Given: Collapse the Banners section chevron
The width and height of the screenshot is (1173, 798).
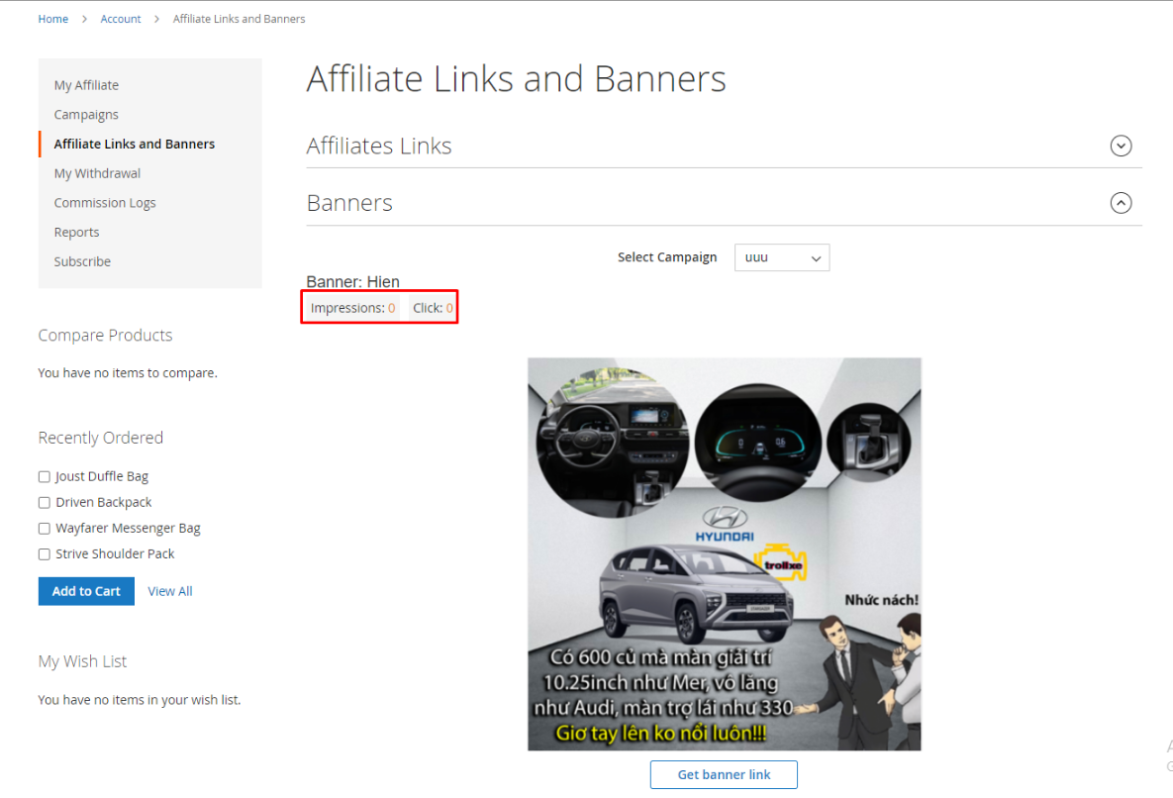Looking at the screenshot, I should click(1121, 203).
